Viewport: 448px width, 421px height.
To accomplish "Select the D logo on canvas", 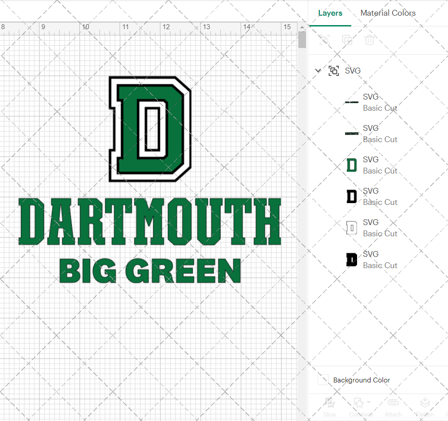I will tap(150, 129).
